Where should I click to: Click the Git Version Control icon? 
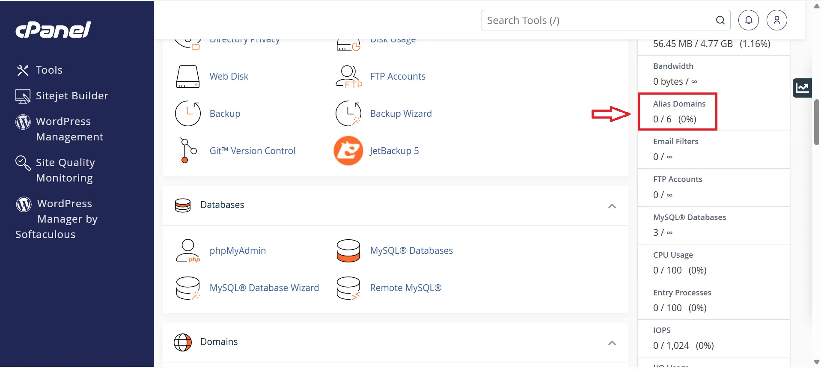coord(187,151)
